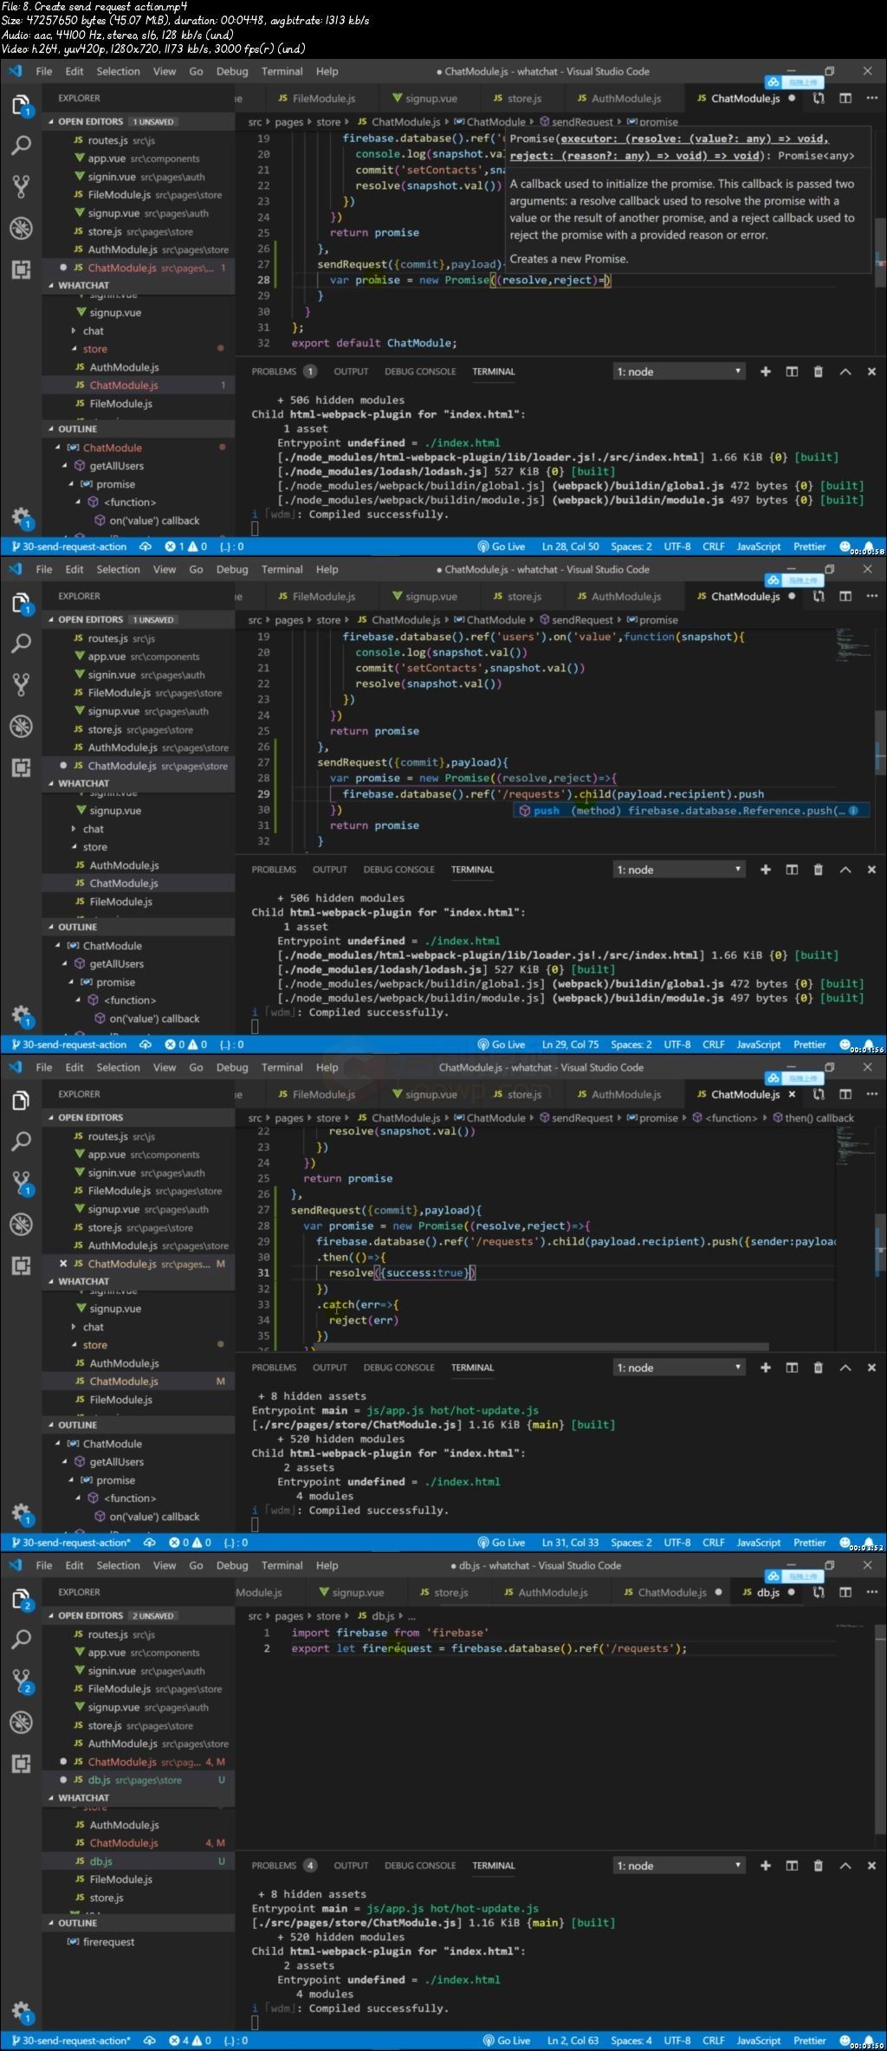Open Extensions view in the db.js window

pyautogui.click(x=21, y=1763)
